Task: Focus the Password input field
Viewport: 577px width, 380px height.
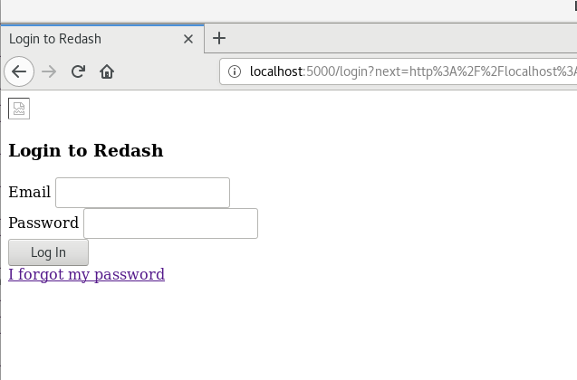Action: click(170, 223)
